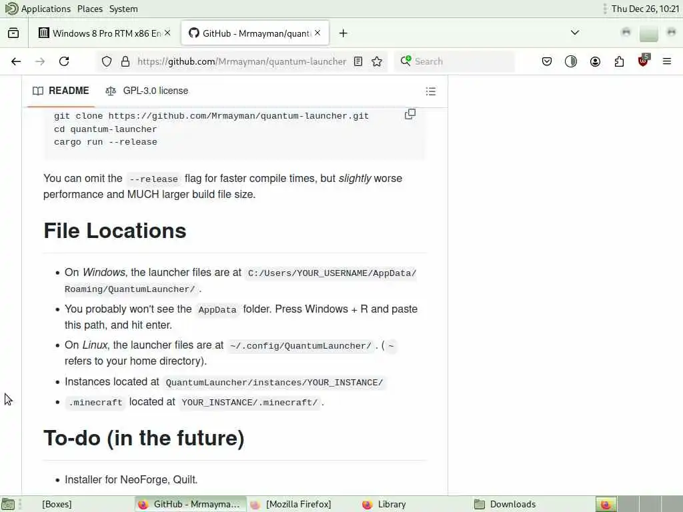Close the Windows 8 Pro RTM tab
Screen dimensions: 683x512
[167, 33]
